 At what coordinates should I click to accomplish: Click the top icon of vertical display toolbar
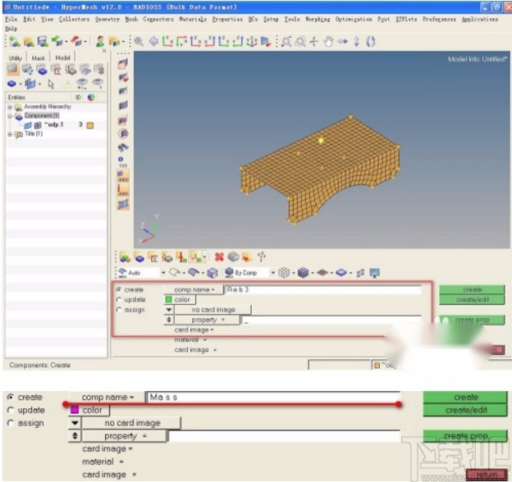click(123, 64)
